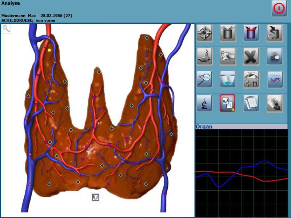Click the open gray cylinder icon

(x=228, y=33)
